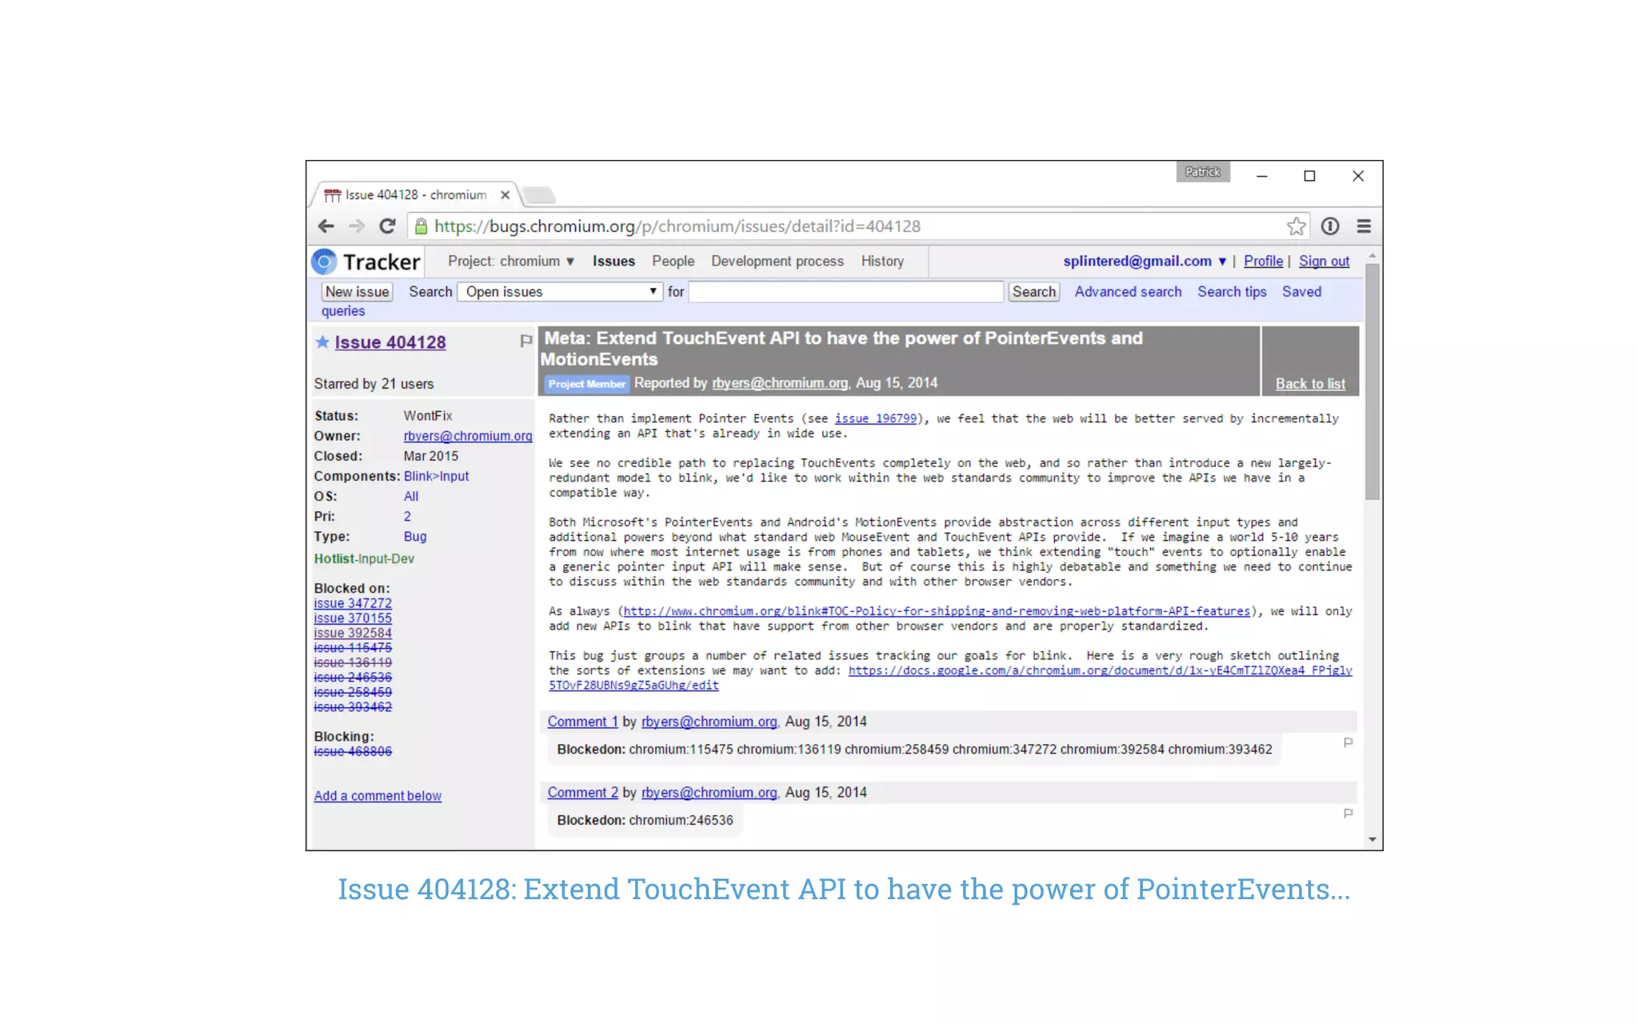Click the Blink>Input component link
Image resolution: width=1638 pixels, height=1024 pixels.
pos(436,476)
